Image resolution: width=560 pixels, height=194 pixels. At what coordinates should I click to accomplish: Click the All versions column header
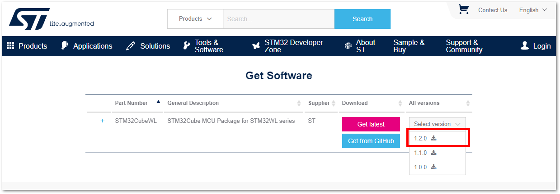(x=424, y=103)
